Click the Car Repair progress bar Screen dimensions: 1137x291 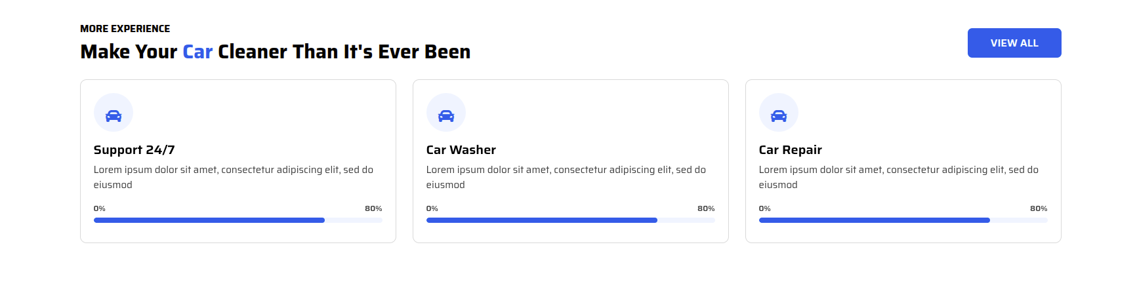903,220
